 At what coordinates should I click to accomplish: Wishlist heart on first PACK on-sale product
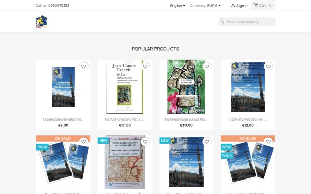pyautogui.click(x=83, y=142)
